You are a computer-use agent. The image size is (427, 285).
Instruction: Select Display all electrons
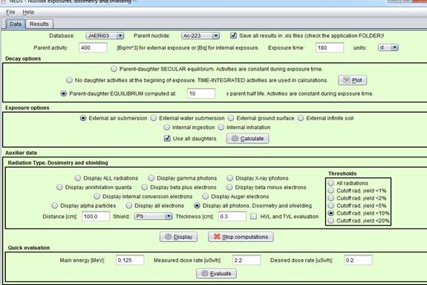point(128,206)
